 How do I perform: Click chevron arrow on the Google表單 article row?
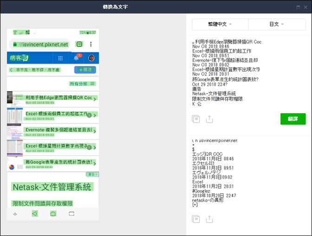pos(95,164)
